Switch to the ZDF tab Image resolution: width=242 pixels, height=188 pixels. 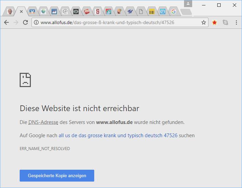coord(87,12)
